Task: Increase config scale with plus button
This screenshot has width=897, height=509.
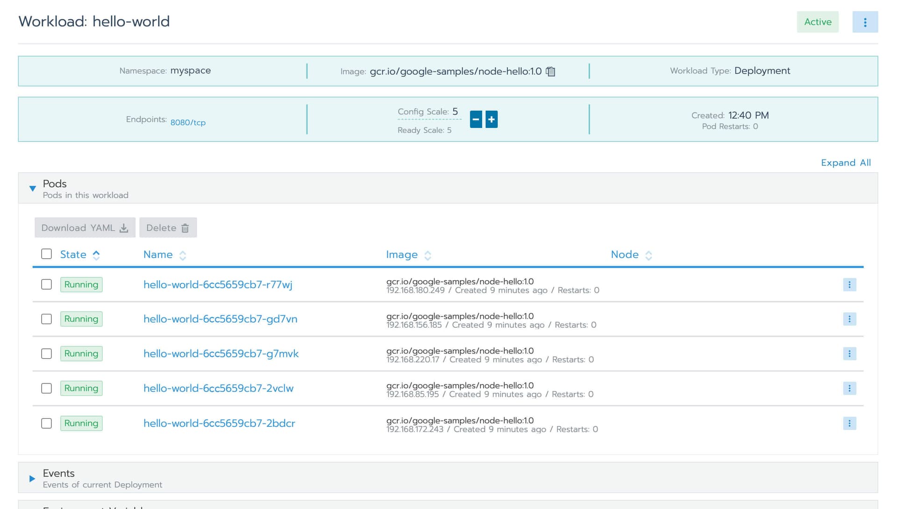Action: click(491, 120)
